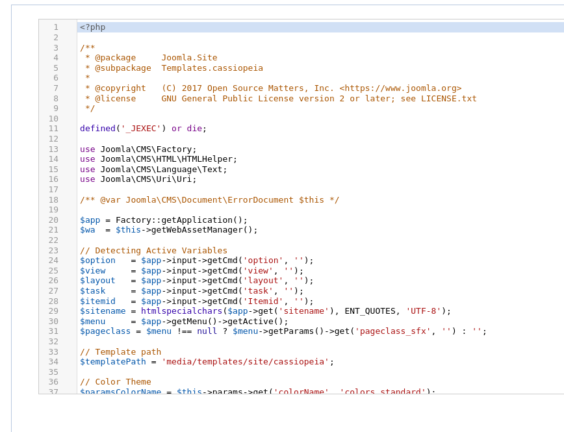
Task: Click the '@copyright' docblock tag
Action: (x=120, y=88)
